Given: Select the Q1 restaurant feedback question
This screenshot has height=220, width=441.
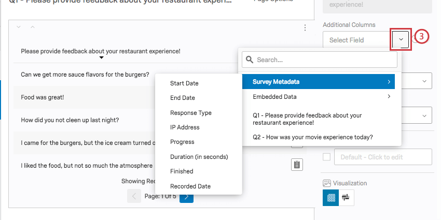Looking at the screenshot, I should 307,119.
